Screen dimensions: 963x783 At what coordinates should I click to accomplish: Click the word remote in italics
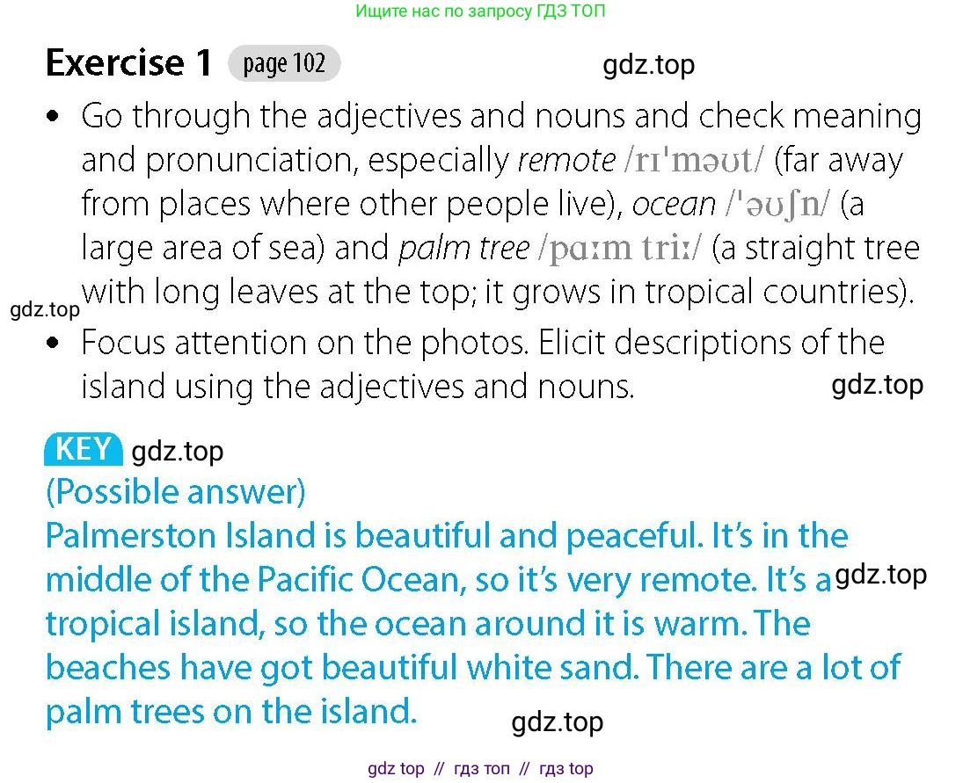coord(566,161)
